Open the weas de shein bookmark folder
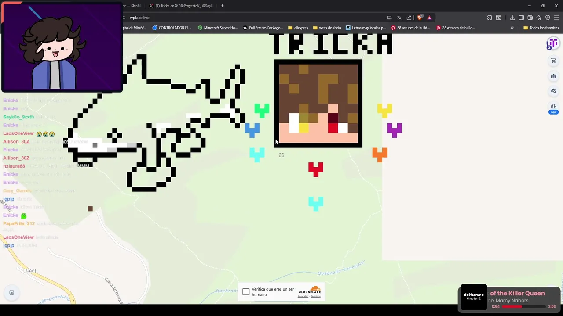Viewport: 563px width, 316px height. click(327, 28)
